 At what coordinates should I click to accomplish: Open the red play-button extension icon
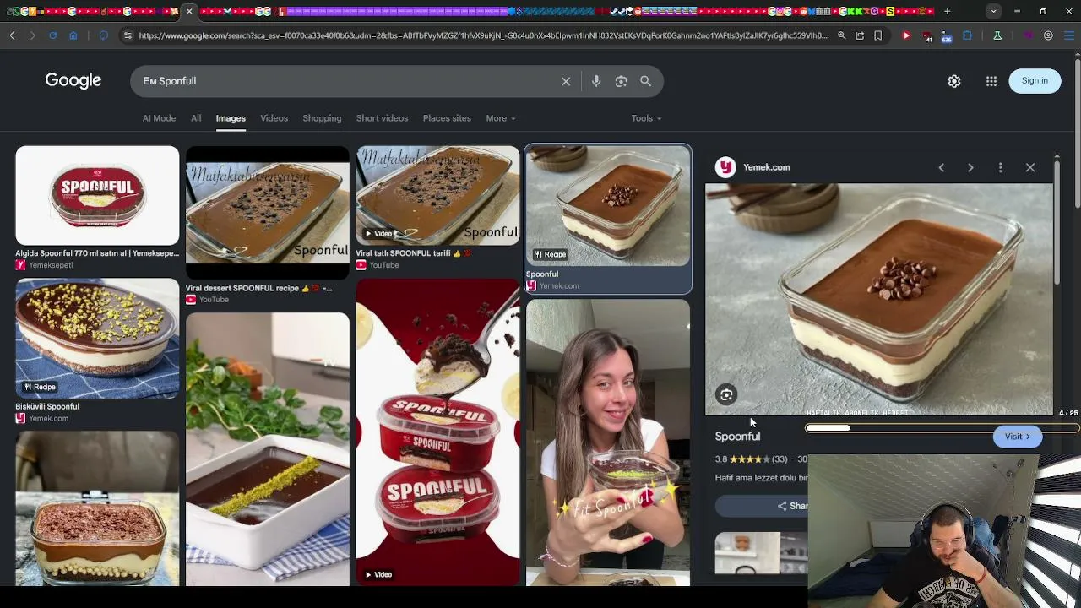point(907,35)
